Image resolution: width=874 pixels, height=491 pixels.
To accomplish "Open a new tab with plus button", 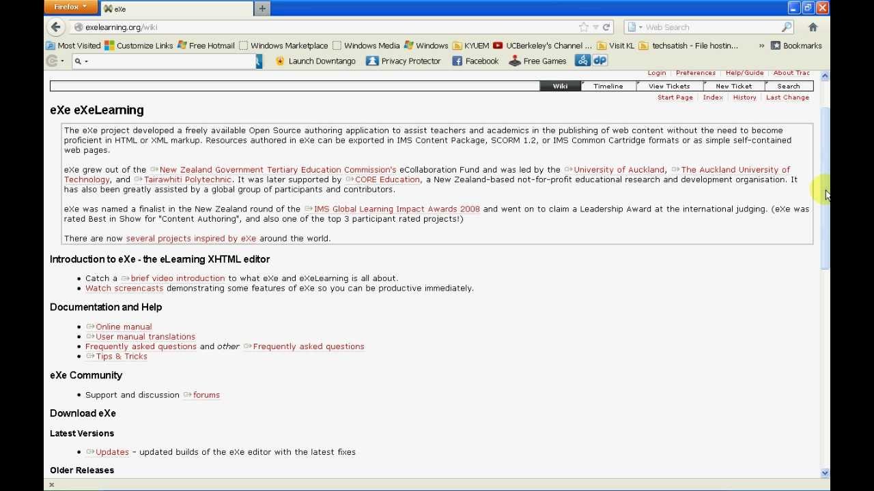I will (262, 8).
